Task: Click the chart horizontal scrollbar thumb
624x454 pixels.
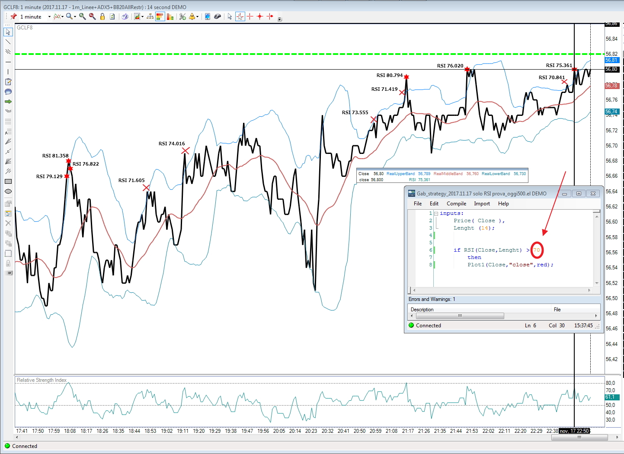Action: coord(579,437)
